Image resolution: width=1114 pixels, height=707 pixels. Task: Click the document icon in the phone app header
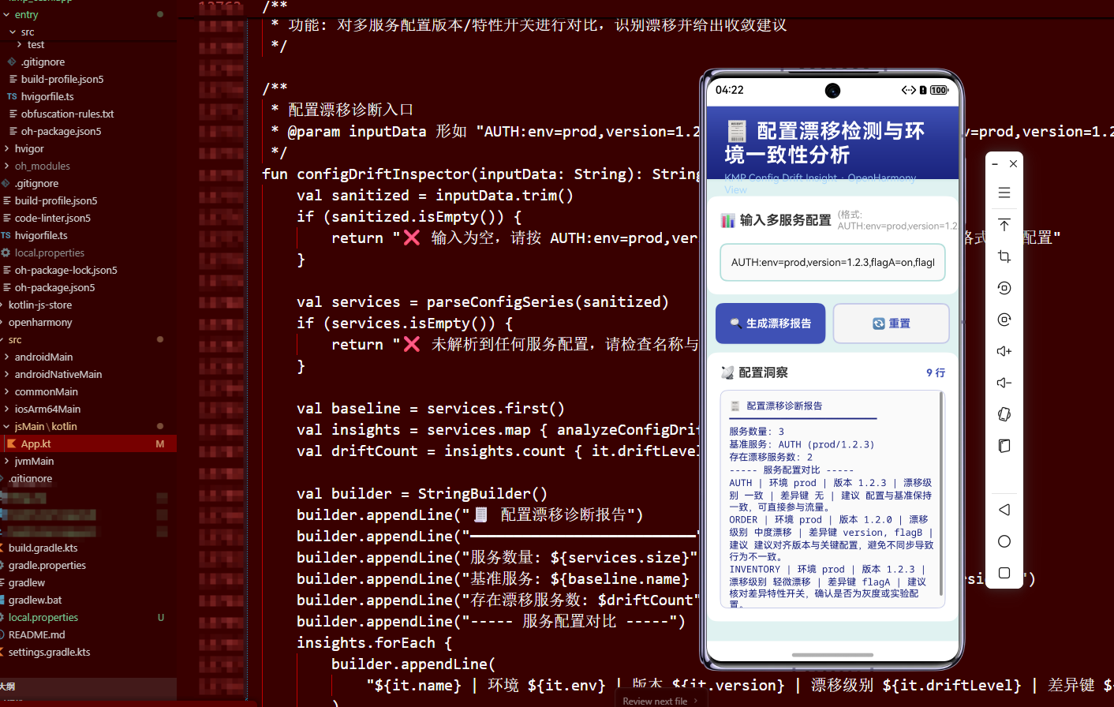click(737, 131)
